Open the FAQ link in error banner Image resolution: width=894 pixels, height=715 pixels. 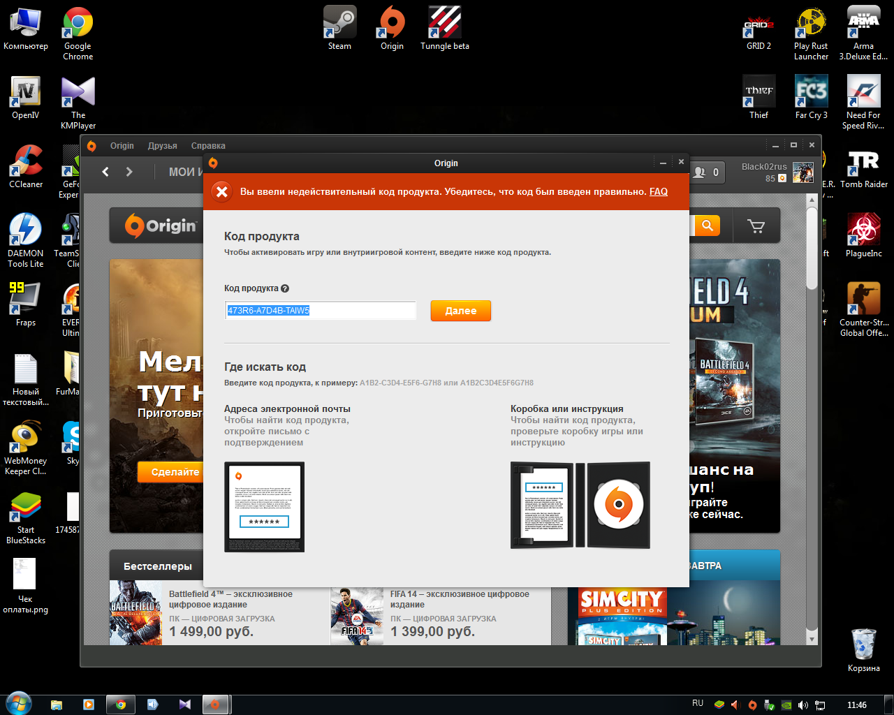click(x=659, y=191)
